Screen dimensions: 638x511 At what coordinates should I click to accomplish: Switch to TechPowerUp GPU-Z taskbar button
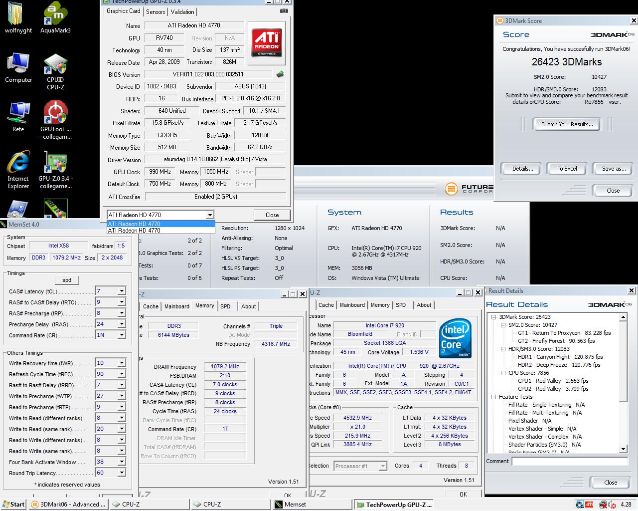[x=394, y=505]
